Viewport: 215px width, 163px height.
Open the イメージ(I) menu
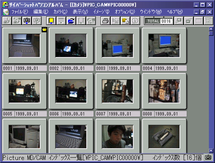[101, 12]
